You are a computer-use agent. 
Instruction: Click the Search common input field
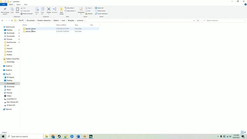coord(224,20)
